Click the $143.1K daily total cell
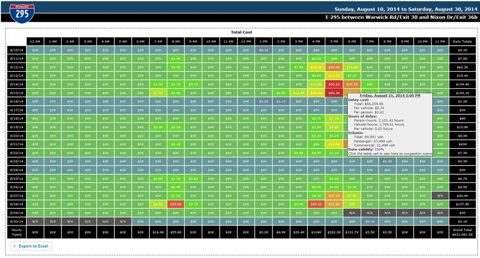Viewport: 480px width, 258px height. (462, 93)
